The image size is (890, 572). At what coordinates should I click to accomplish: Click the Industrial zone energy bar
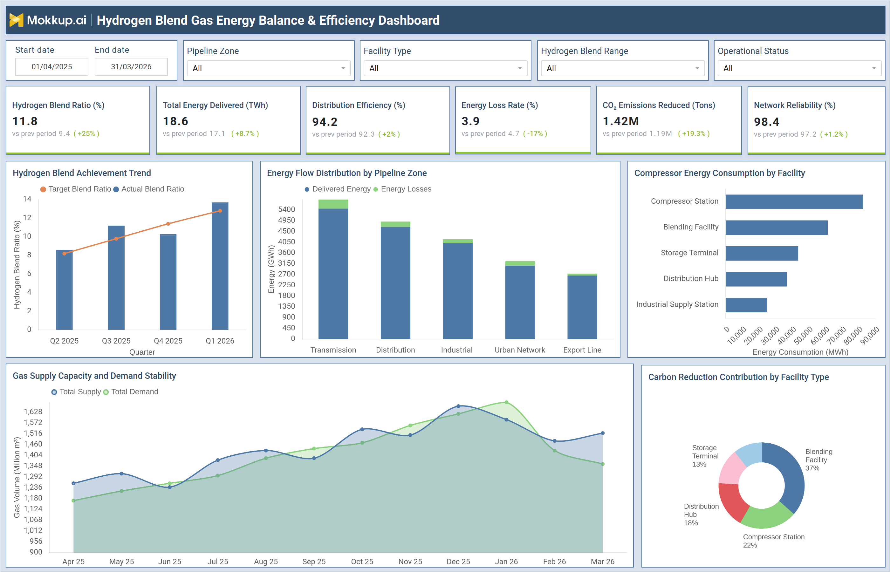coord(458,291)
